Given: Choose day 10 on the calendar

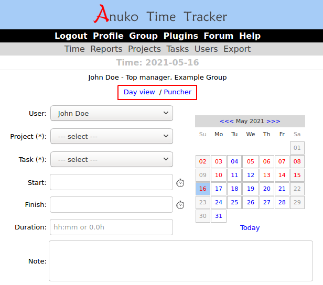Looking at the screenshot, I should click(219, 175).
